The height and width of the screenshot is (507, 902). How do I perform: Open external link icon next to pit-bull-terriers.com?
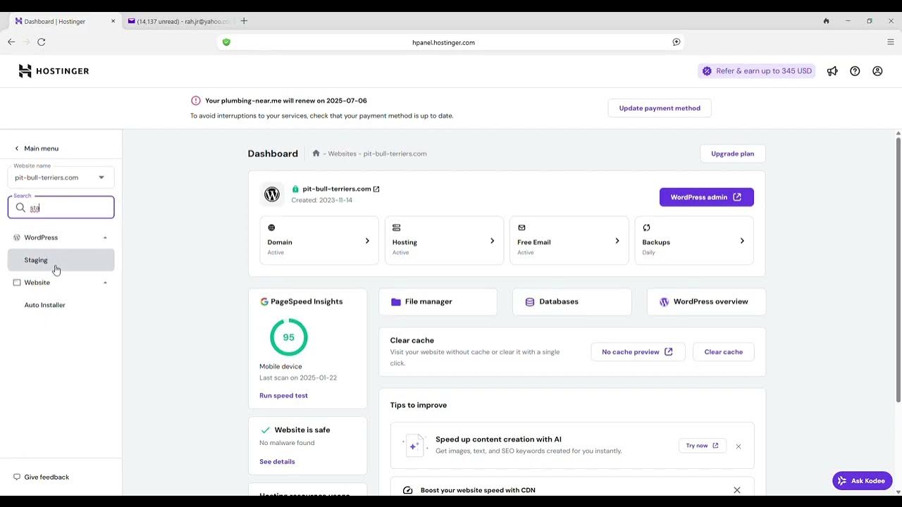point(376,189)
